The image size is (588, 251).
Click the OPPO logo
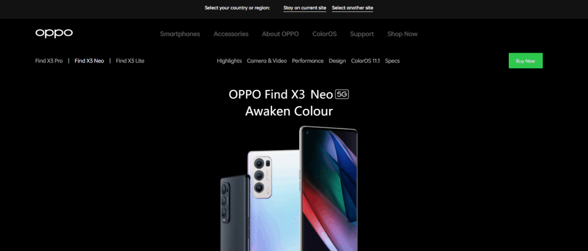[54, 33]
